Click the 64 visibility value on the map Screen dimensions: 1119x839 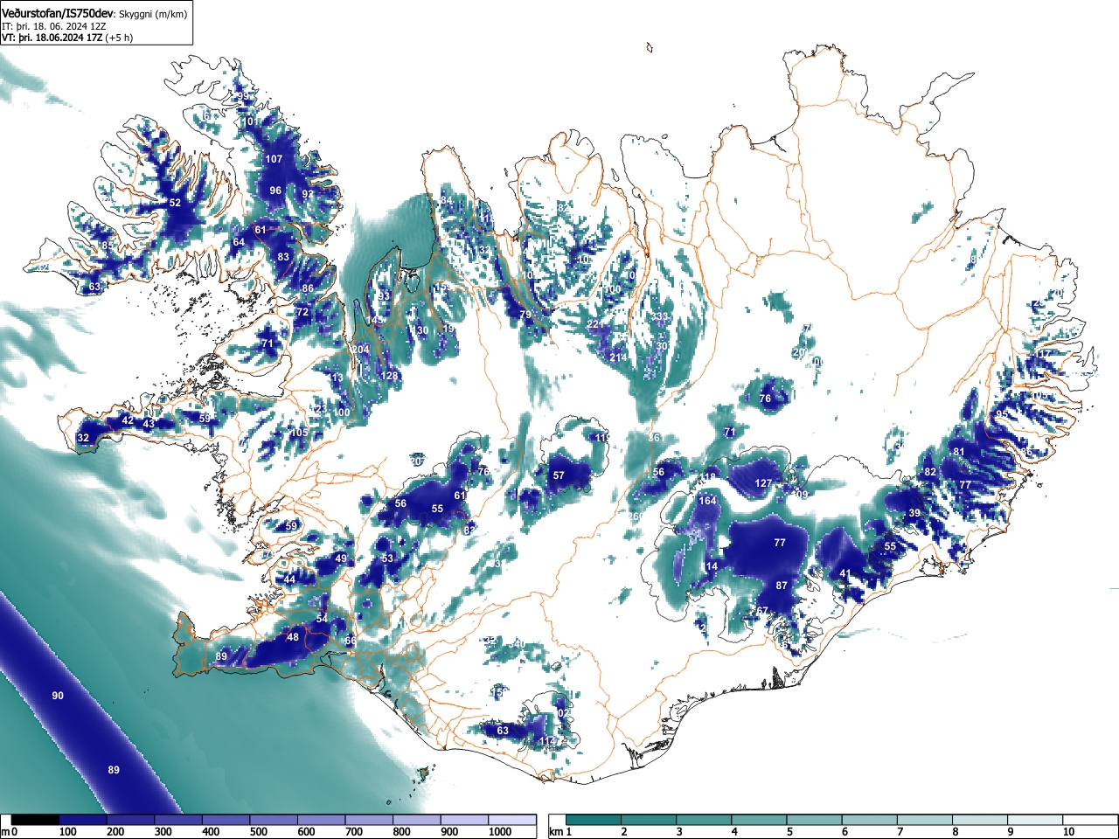[239, 242]
